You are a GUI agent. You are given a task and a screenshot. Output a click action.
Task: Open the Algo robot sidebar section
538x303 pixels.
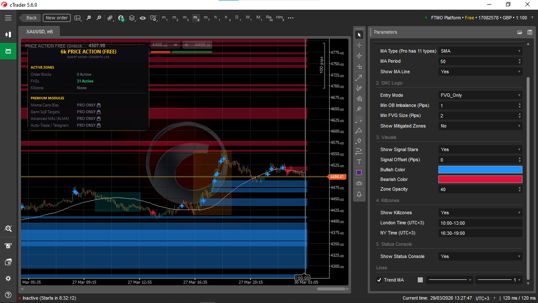pos(8,51)
